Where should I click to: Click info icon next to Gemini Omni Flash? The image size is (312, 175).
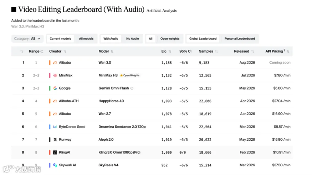pyautogui.click(x=132, y=88)
